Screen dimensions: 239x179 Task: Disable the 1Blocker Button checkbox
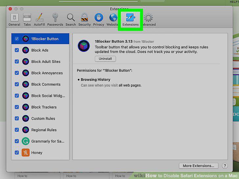click(17, 39)
